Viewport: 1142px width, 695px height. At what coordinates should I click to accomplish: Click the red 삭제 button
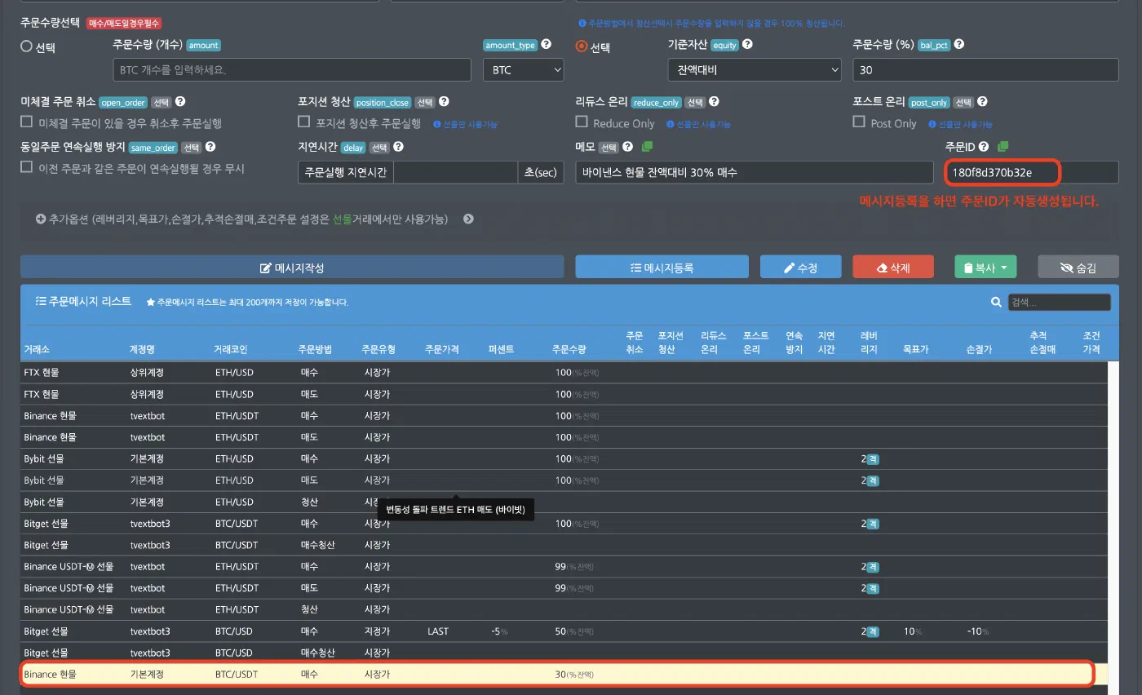(892, 267)
